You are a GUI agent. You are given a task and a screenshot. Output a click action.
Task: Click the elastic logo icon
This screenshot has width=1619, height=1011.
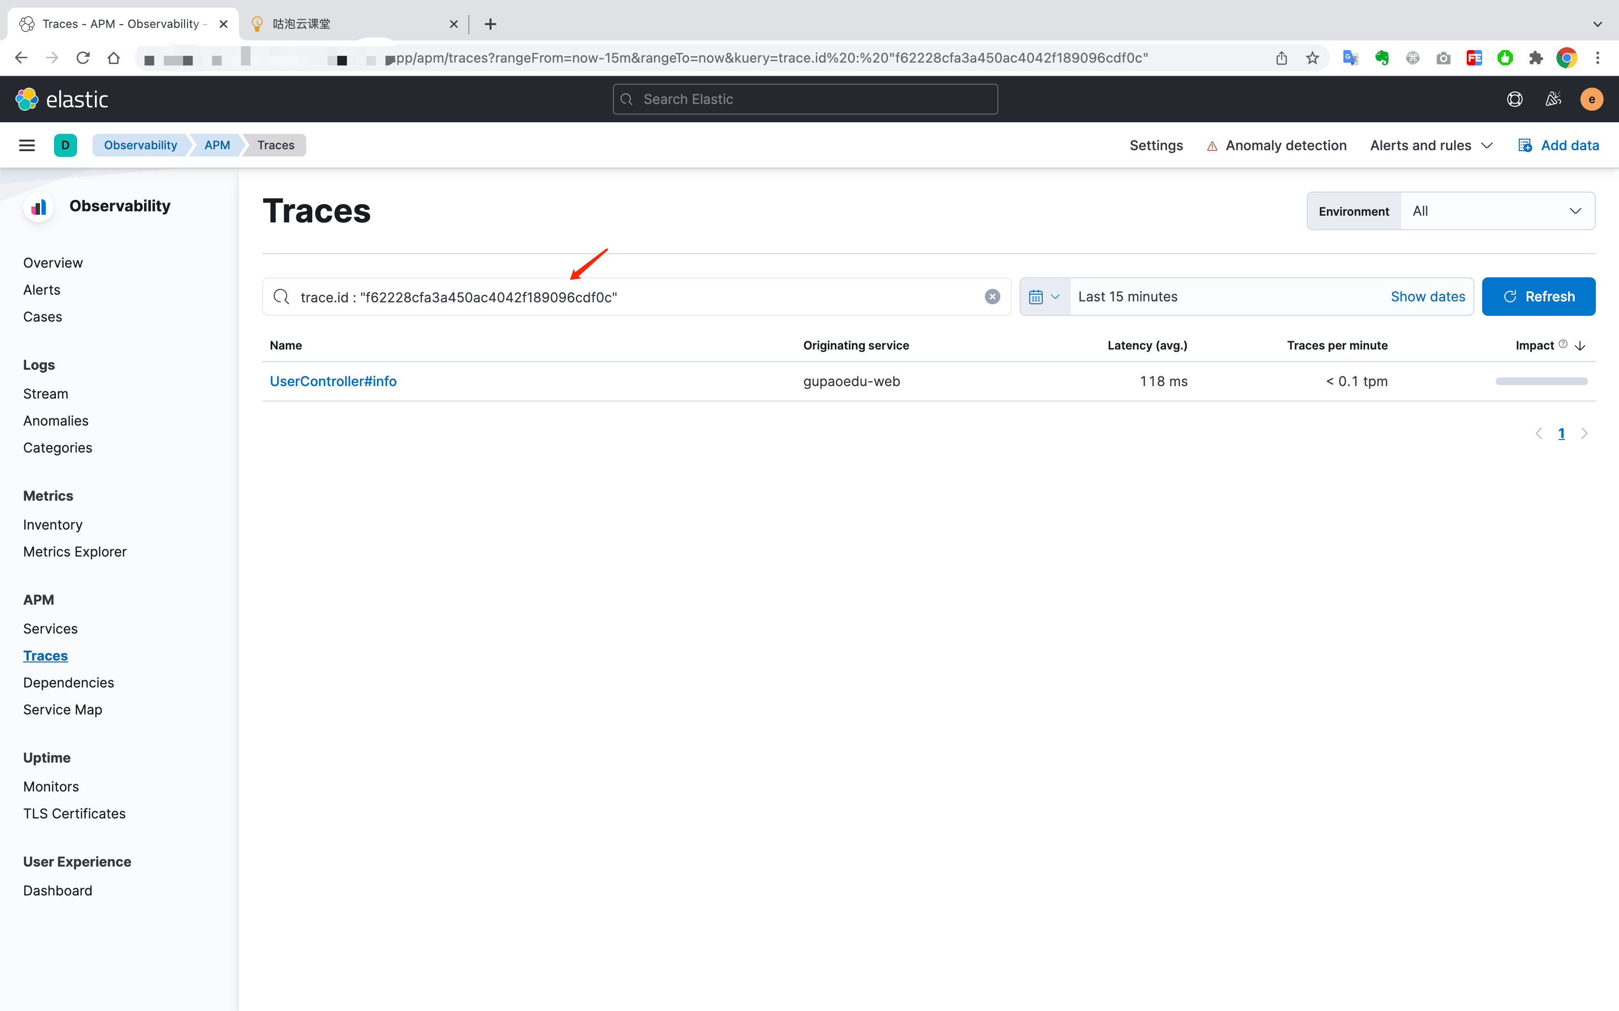(x=27, y=99)
